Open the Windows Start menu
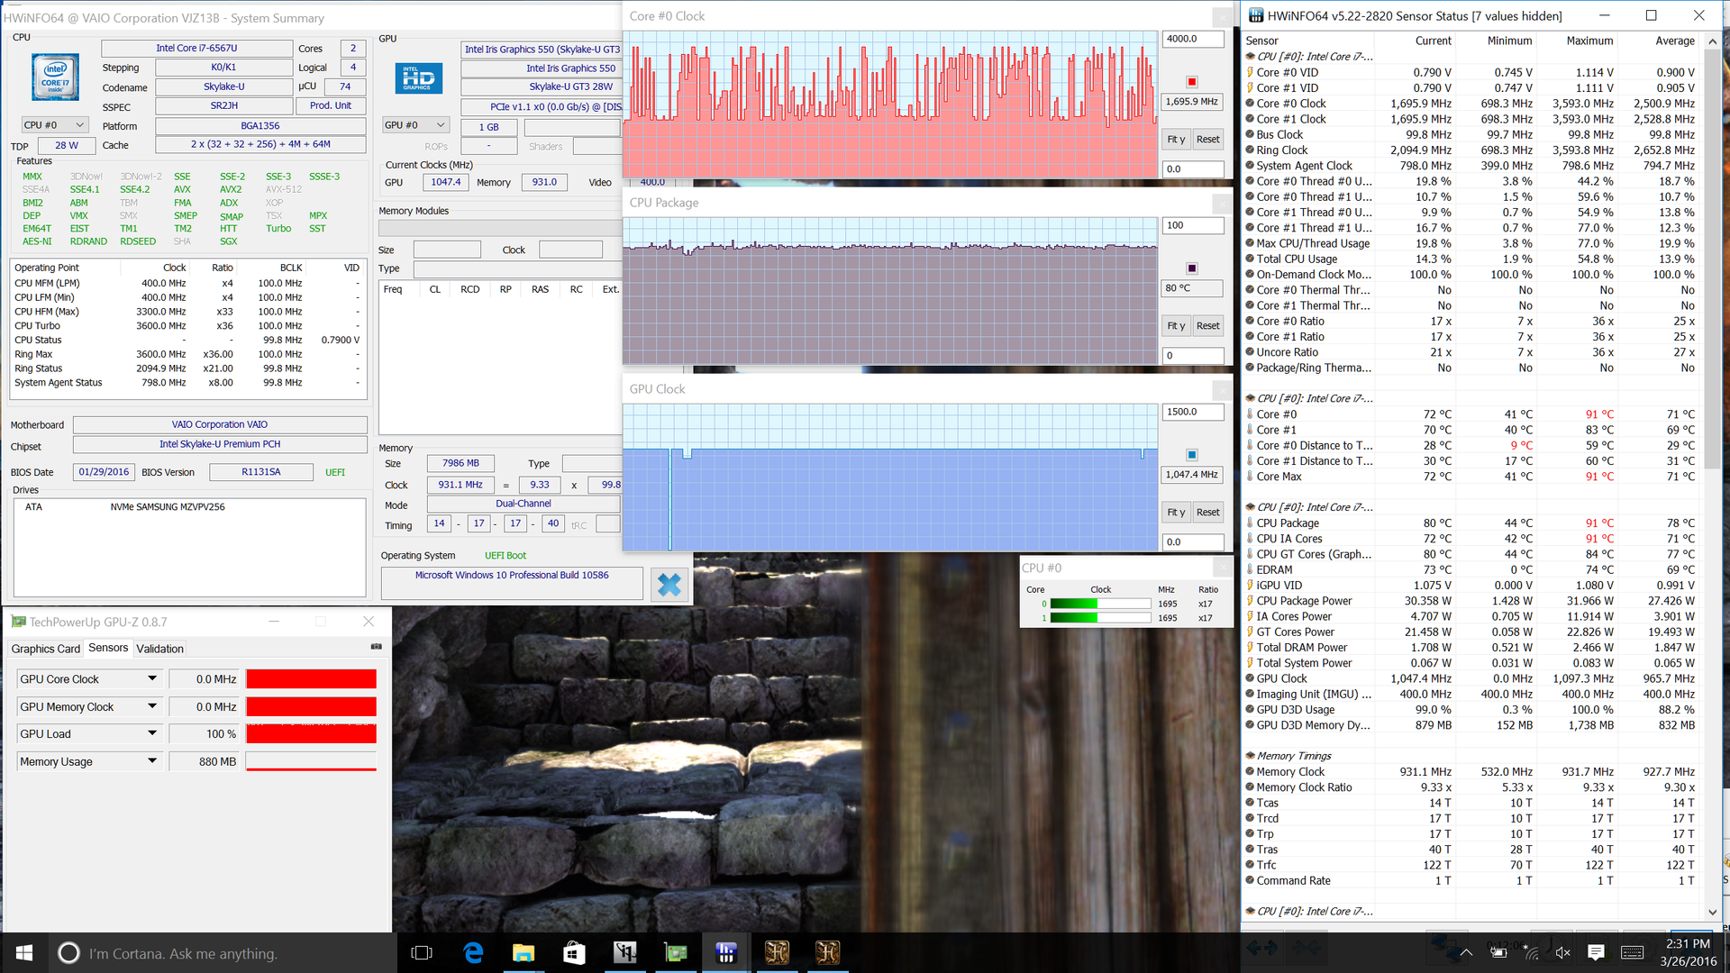 [24, 952]
